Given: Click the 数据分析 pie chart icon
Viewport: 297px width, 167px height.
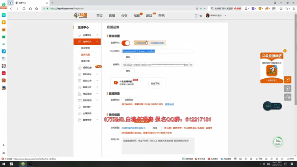Looking at the screenshot, I should point(80,87).
